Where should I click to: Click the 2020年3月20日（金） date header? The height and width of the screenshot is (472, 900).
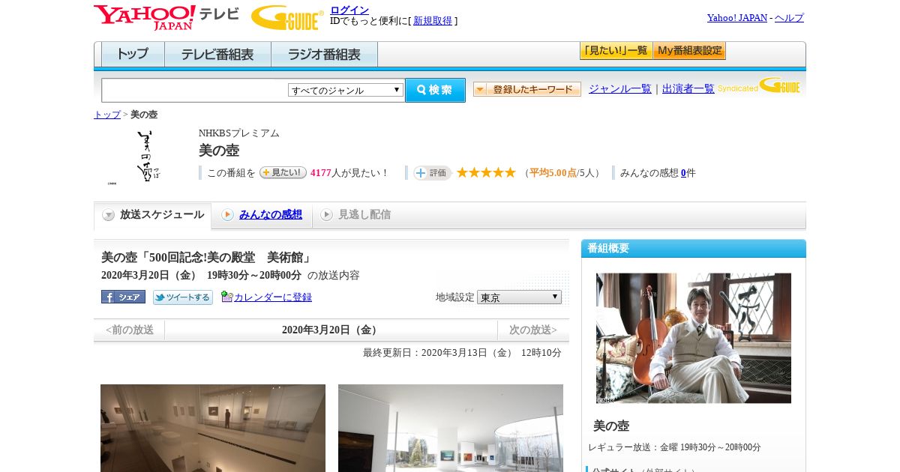(331, 330)
